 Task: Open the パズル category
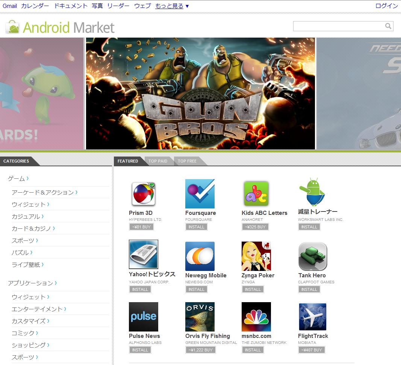22,252
